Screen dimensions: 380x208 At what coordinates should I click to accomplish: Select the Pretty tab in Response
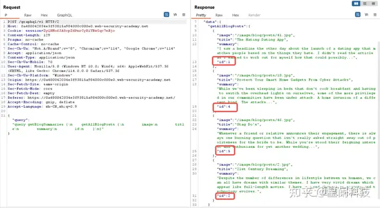[x=201, y=15]
